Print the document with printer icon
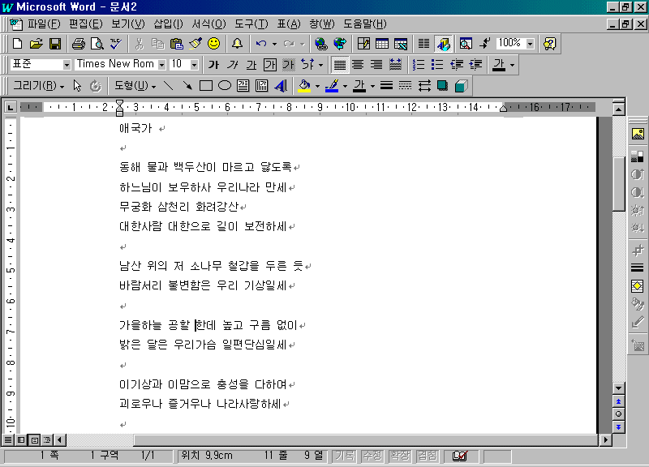The width and height of the screenshot is (649, 467). [x=78, y=44]
